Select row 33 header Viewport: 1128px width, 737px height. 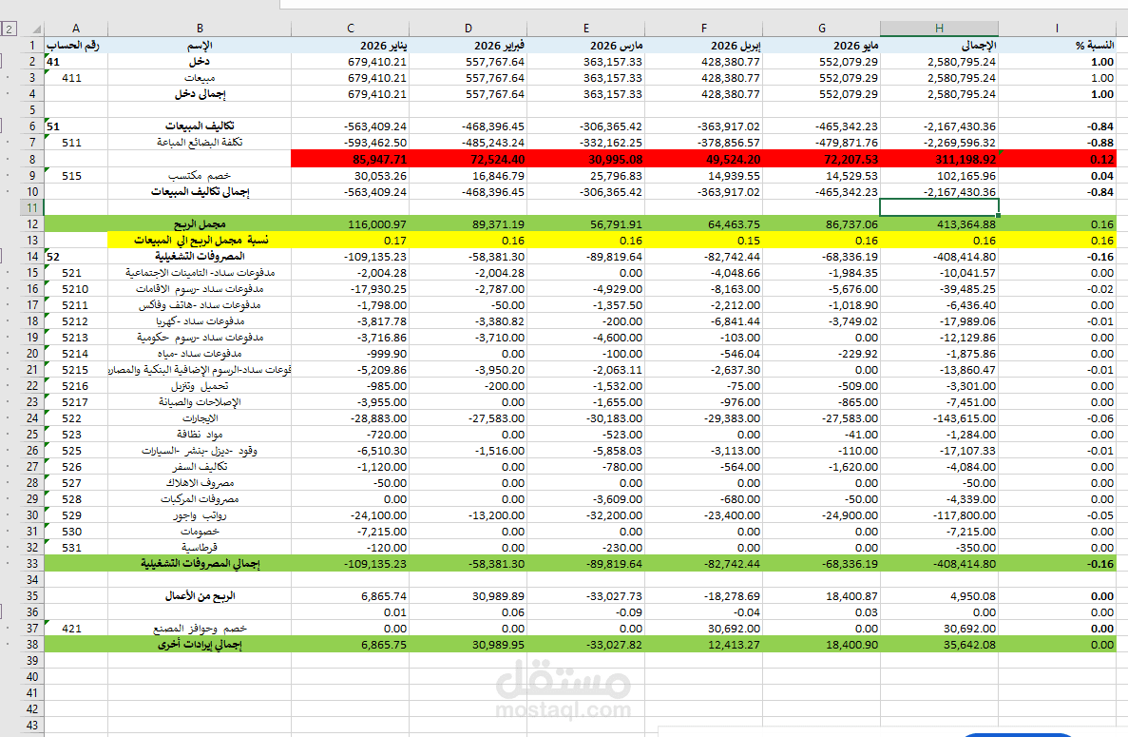point(32,564)
